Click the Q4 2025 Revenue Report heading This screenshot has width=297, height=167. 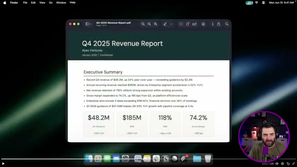point(123,44)
